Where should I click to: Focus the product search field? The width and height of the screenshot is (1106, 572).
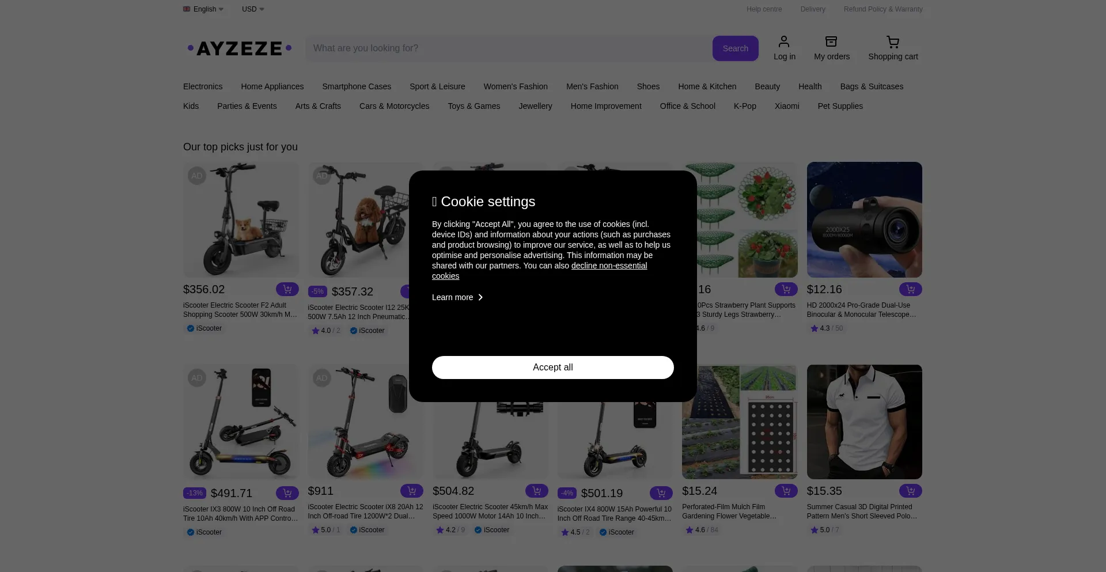click(509, 48)
